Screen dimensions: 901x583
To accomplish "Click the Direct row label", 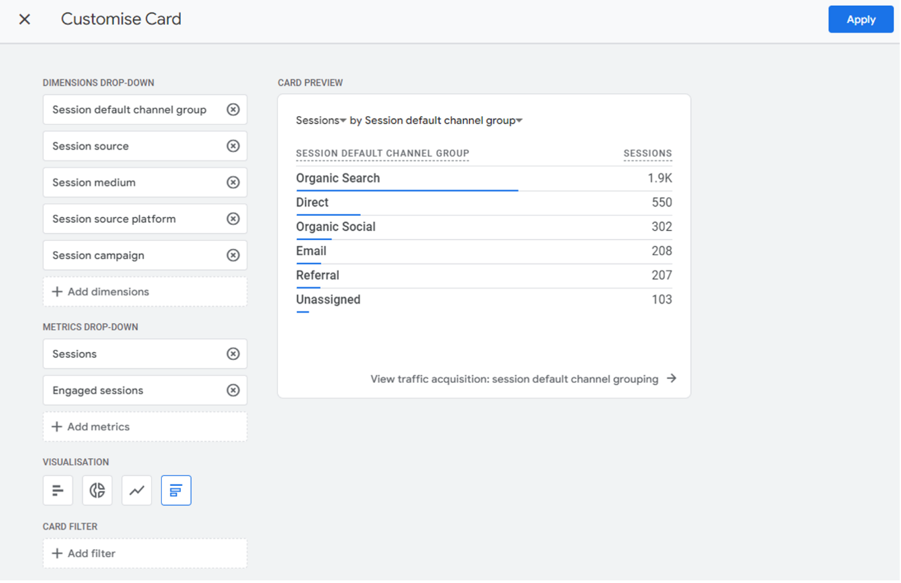I will coord(312,203).
